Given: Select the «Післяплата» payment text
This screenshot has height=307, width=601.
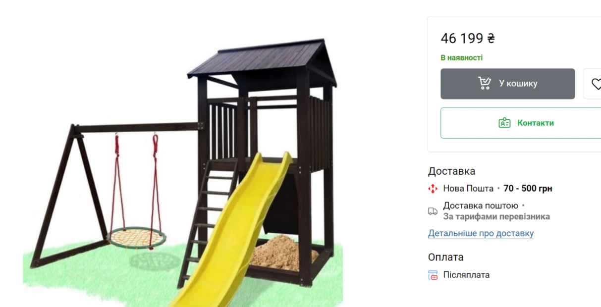Looking at the screenshot, I should coord(466,275).
